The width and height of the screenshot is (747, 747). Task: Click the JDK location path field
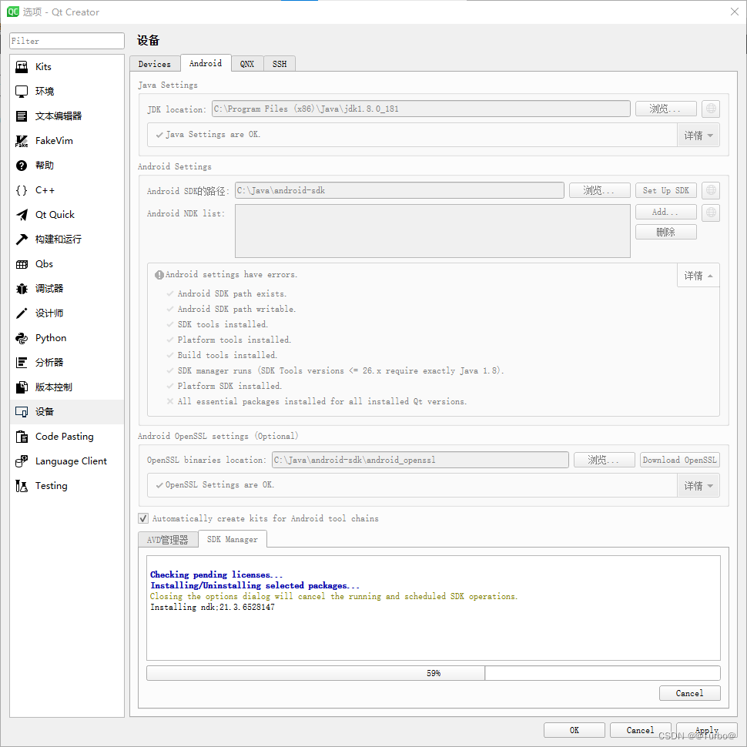click(x=420, y=109)
